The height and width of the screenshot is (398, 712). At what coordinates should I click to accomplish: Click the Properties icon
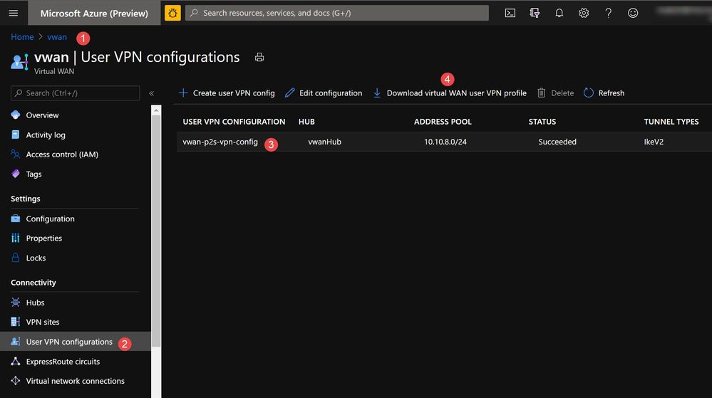coord(16,238)
